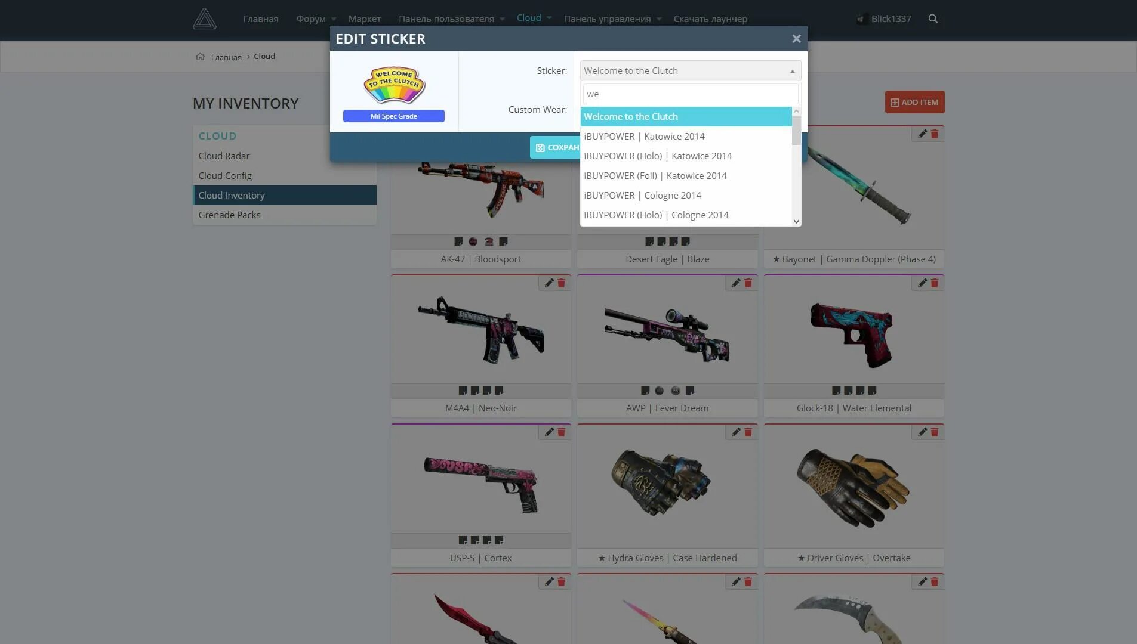
Task: Expand the Форум menu arrow
Action: coord(334,19)
